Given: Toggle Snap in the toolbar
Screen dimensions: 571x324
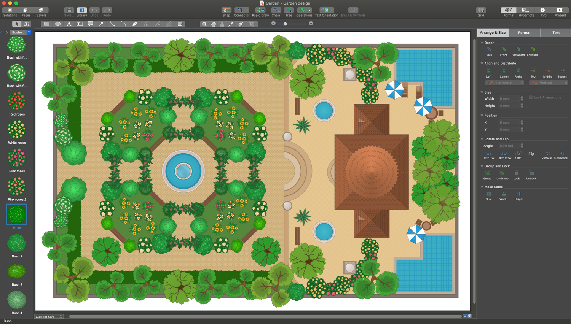Looking at the screenshot, I should click(226, 12).
